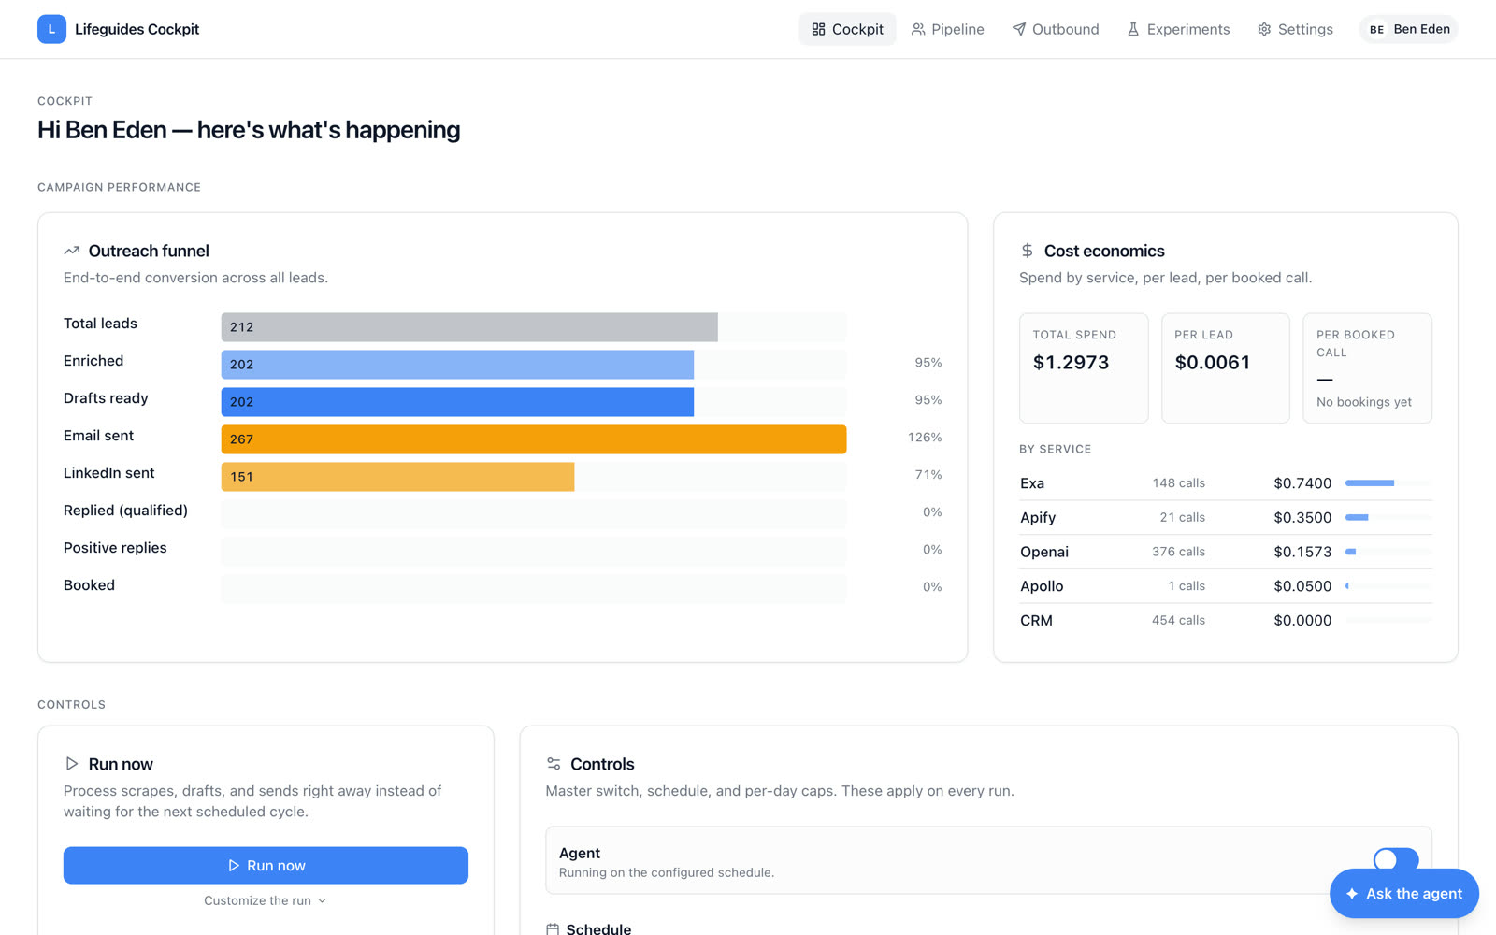Open Ask the agent chat button
1496x935 pixels.
1404,894
